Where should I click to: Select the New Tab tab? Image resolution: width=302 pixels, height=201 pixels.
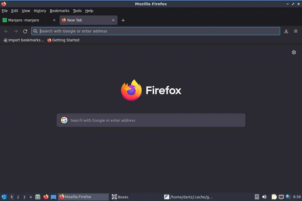pos(88,20)
